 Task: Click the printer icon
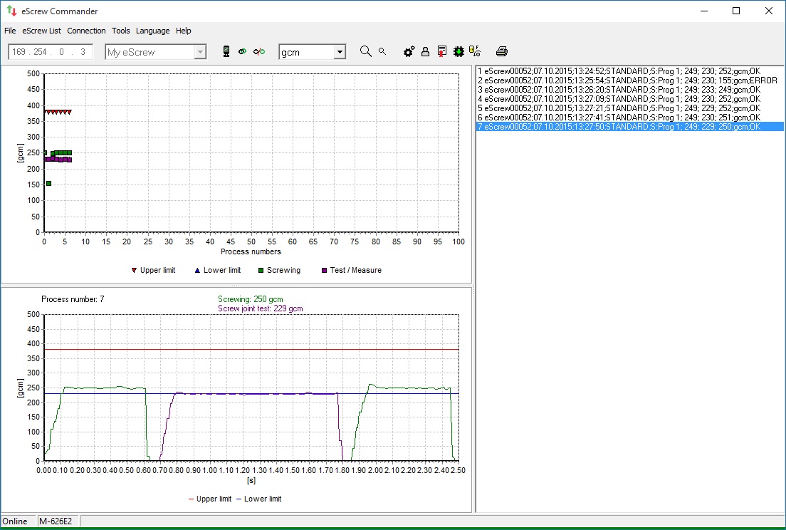click(x=502, y=51)
